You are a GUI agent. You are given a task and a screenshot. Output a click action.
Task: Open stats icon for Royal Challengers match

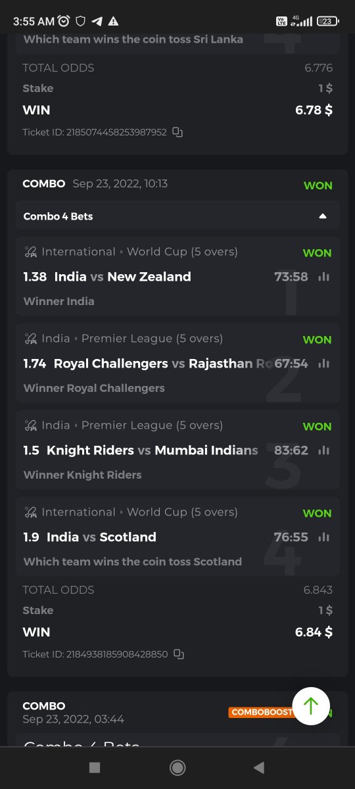click(x=323, y=364)
